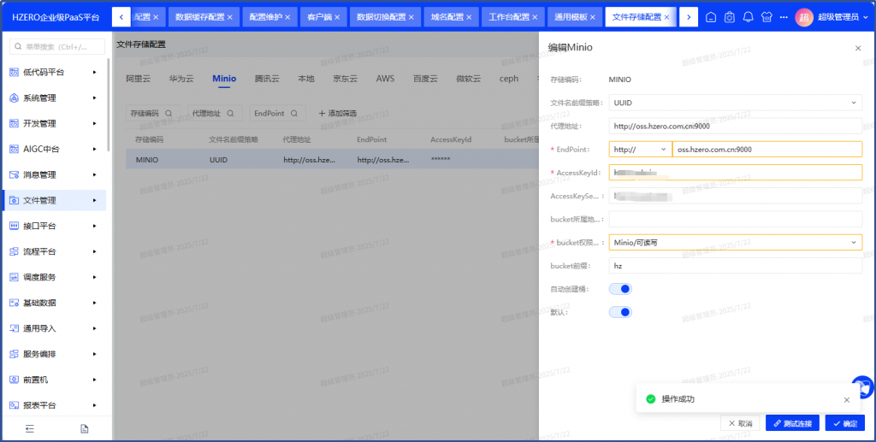The height and width of the screenshot is (442, 876).
Task: Open the bucket权限 Minio/可读写 dropdown
Action: coord(735,243)
